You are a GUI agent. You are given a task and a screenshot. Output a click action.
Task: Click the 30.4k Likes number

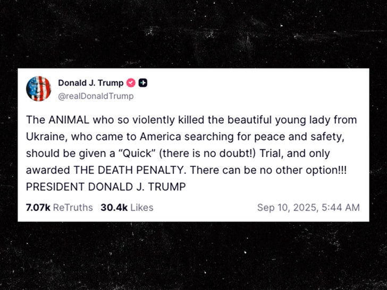pos(114,207)
